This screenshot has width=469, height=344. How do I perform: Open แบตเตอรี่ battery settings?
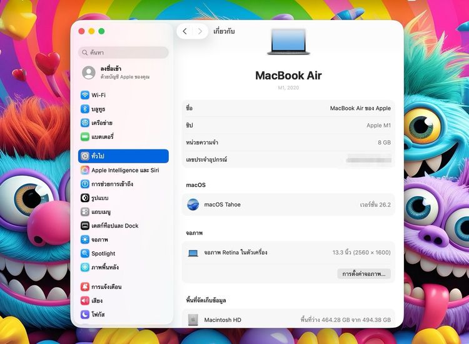123,137
